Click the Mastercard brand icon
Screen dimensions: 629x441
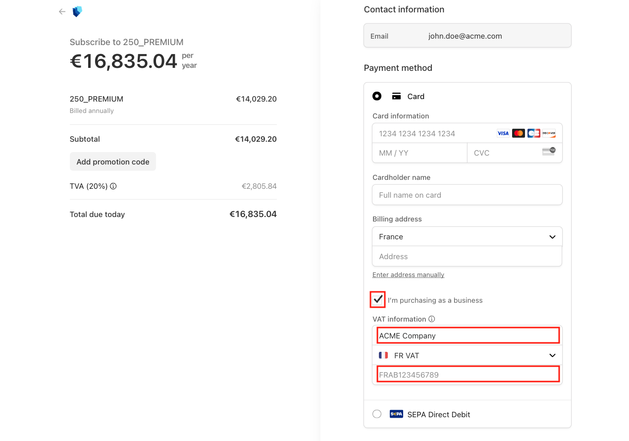click(x=519, y=133)
